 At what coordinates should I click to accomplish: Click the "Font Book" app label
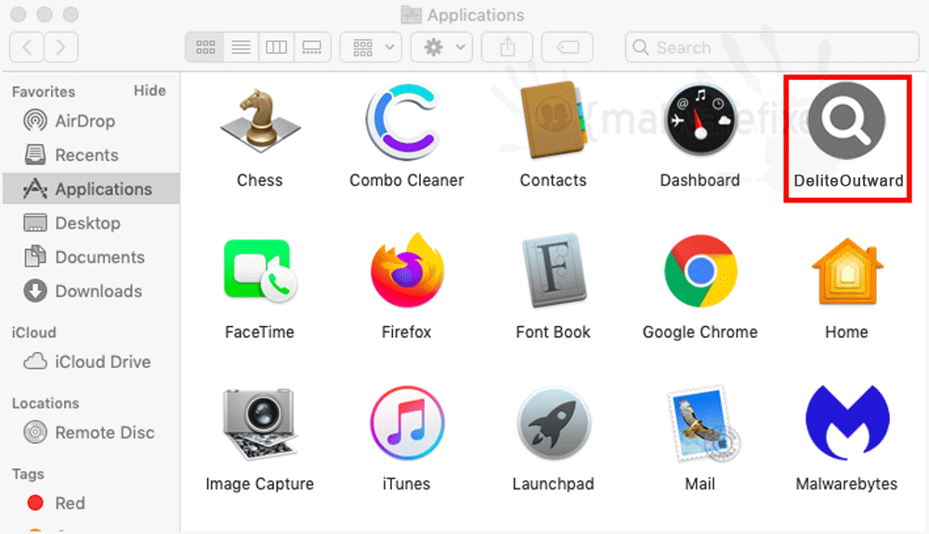point(553,332)
